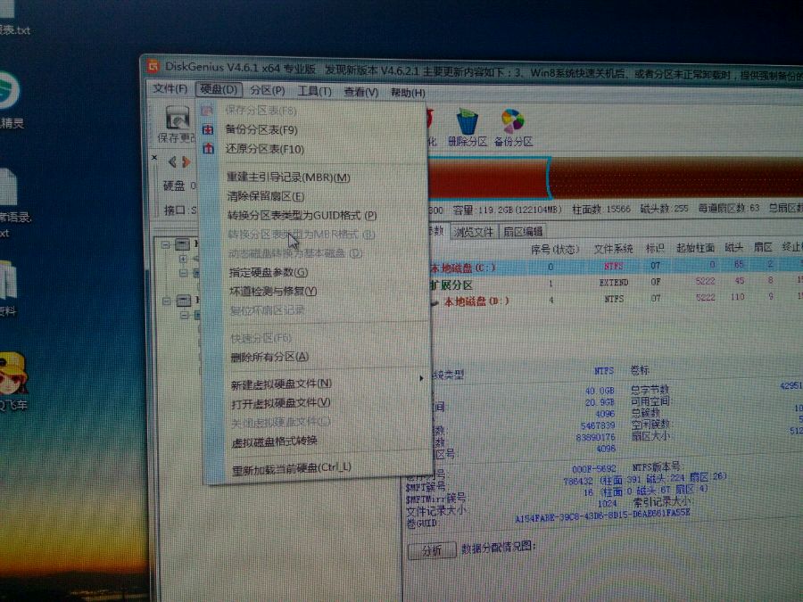This screenshot has width=803, height=602.
Task: Close the left disk tree panel
Action: 154,158
